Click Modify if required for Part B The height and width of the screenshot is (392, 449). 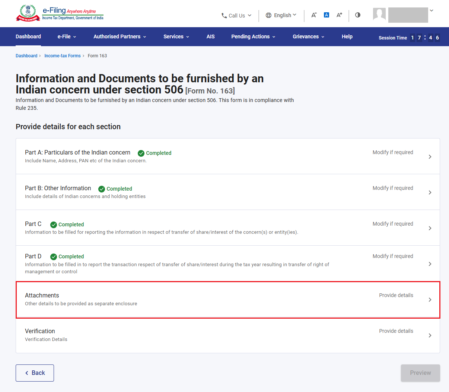pos(393,188)
